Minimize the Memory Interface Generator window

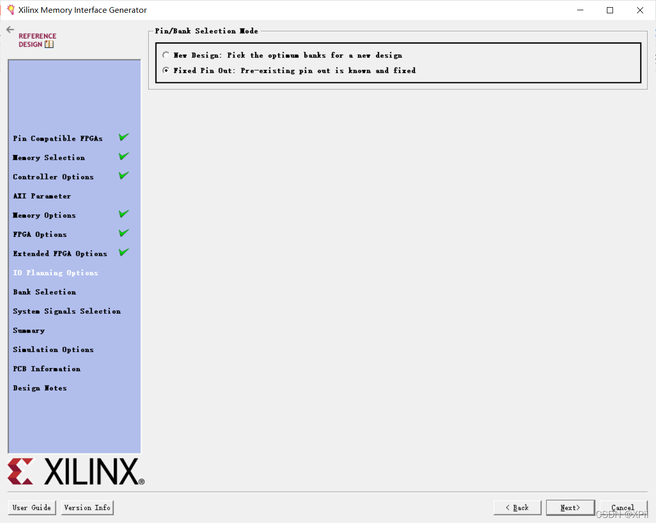[x=580, y=10]
